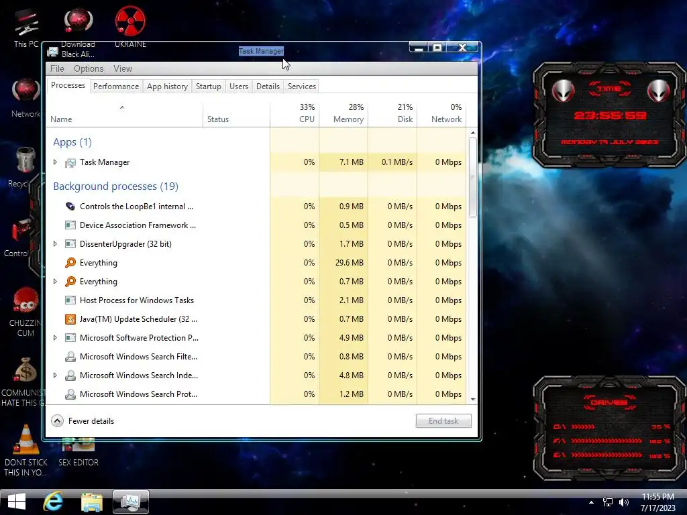
Task: Expand Microsoft Software Protection process
Action: click(55, 338)
